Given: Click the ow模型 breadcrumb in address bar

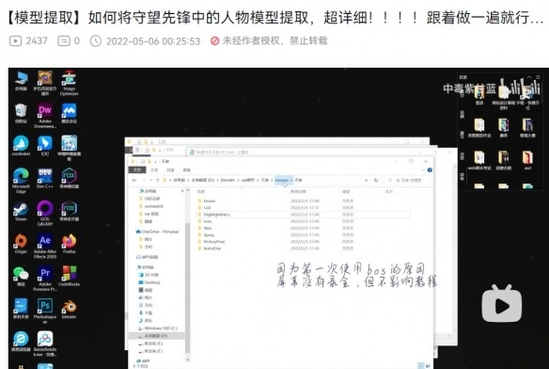Looking at the screenshot, I should 248,180.
